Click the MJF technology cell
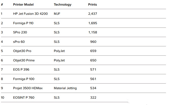The image size is (169, 105). (57, 14)
